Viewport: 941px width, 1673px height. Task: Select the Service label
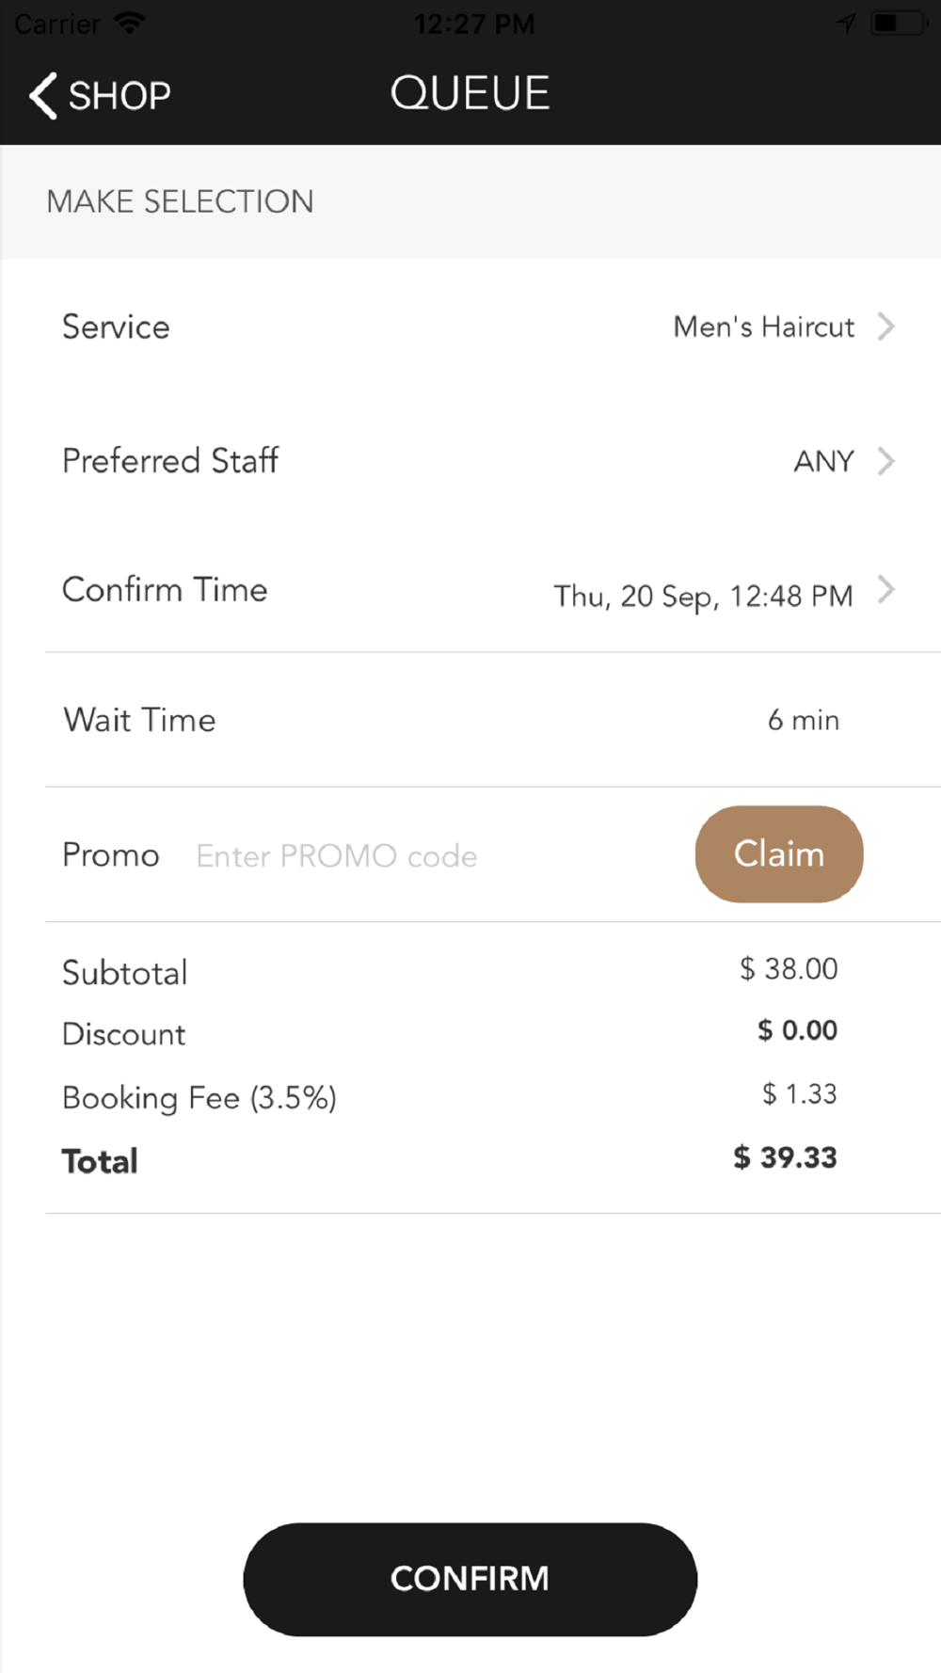[116, 327]
